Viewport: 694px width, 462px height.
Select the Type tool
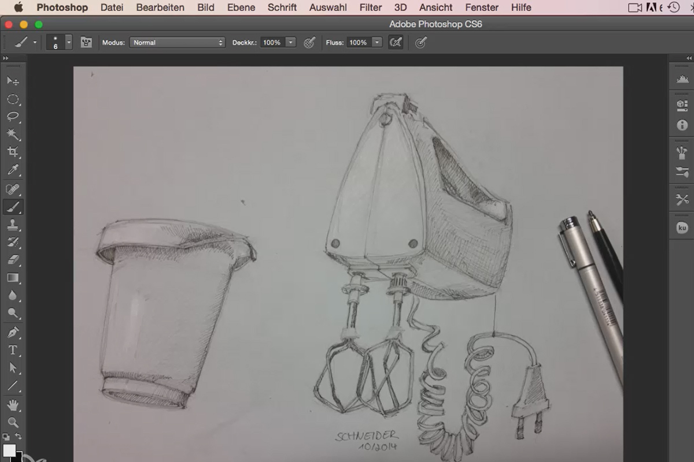click(13, 349)
